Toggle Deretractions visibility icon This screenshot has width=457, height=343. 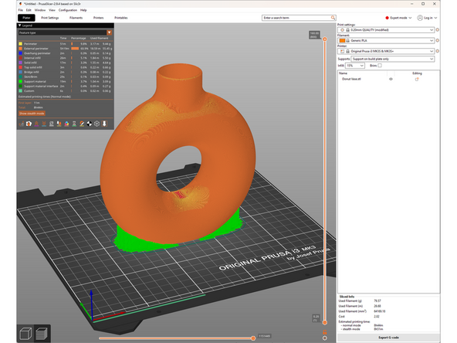(x=44, y=124)
